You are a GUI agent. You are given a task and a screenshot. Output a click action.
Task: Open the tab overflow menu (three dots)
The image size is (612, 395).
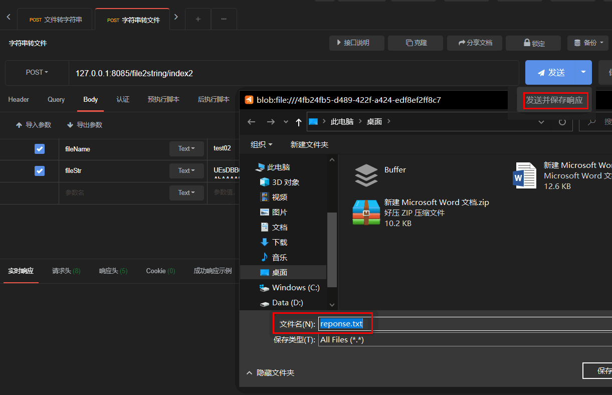224,19
